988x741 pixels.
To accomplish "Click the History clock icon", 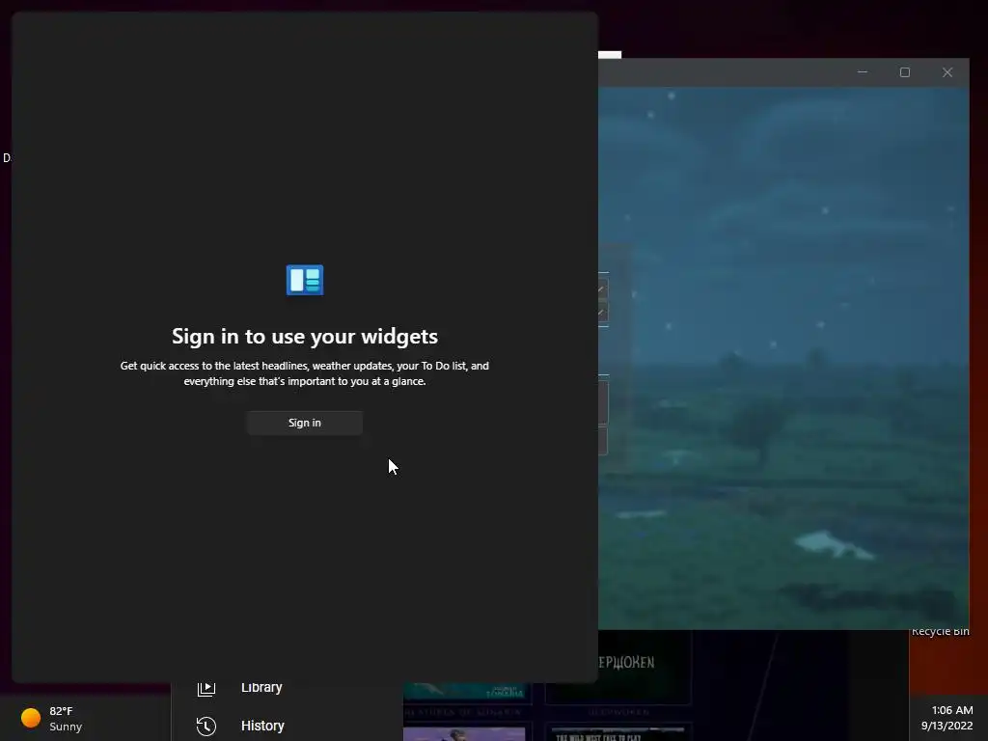I will coord(206,726).
